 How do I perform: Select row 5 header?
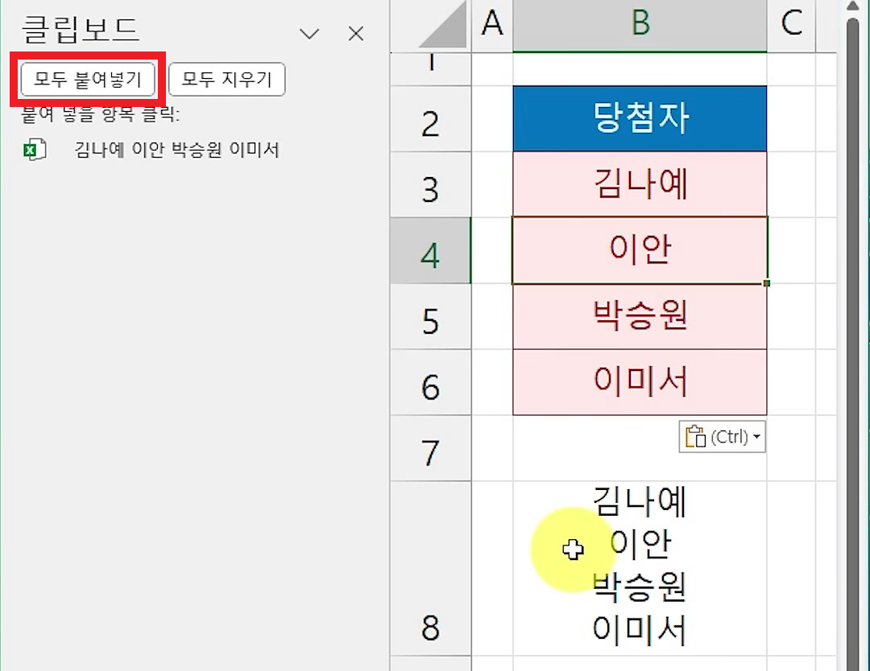tap(430, 317)
